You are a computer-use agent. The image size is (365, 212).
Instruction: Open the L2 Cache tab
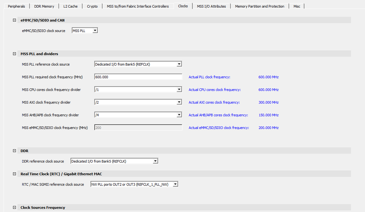(x=70, y=6)
